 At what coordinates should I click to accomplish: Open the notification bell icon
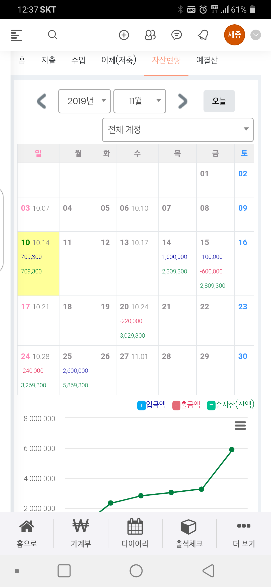pyautogui.click(x=203, y=35)
